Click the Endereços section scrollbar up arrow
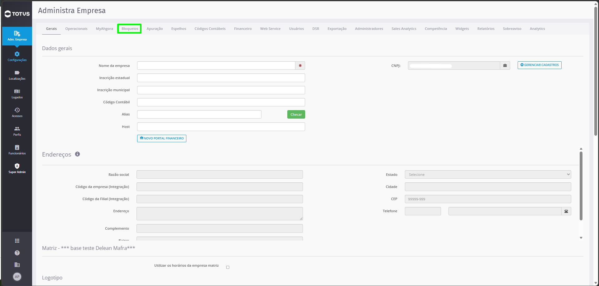Image resolution: width=599 pixels, height=286 pixels. (x=581, y=149)
